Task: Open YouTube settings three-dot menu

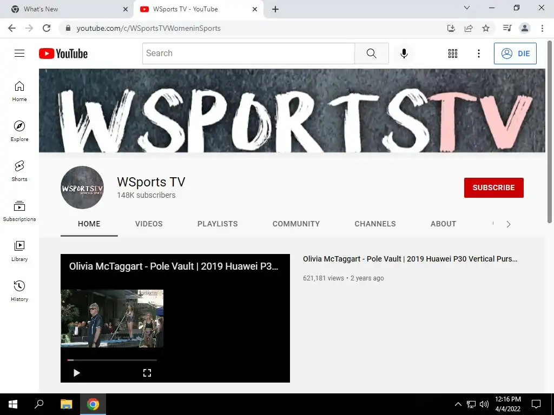Action: click(479, 53)
